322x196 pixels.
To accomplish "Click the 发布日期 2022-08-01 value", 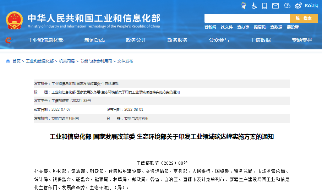I will (134, 109).
